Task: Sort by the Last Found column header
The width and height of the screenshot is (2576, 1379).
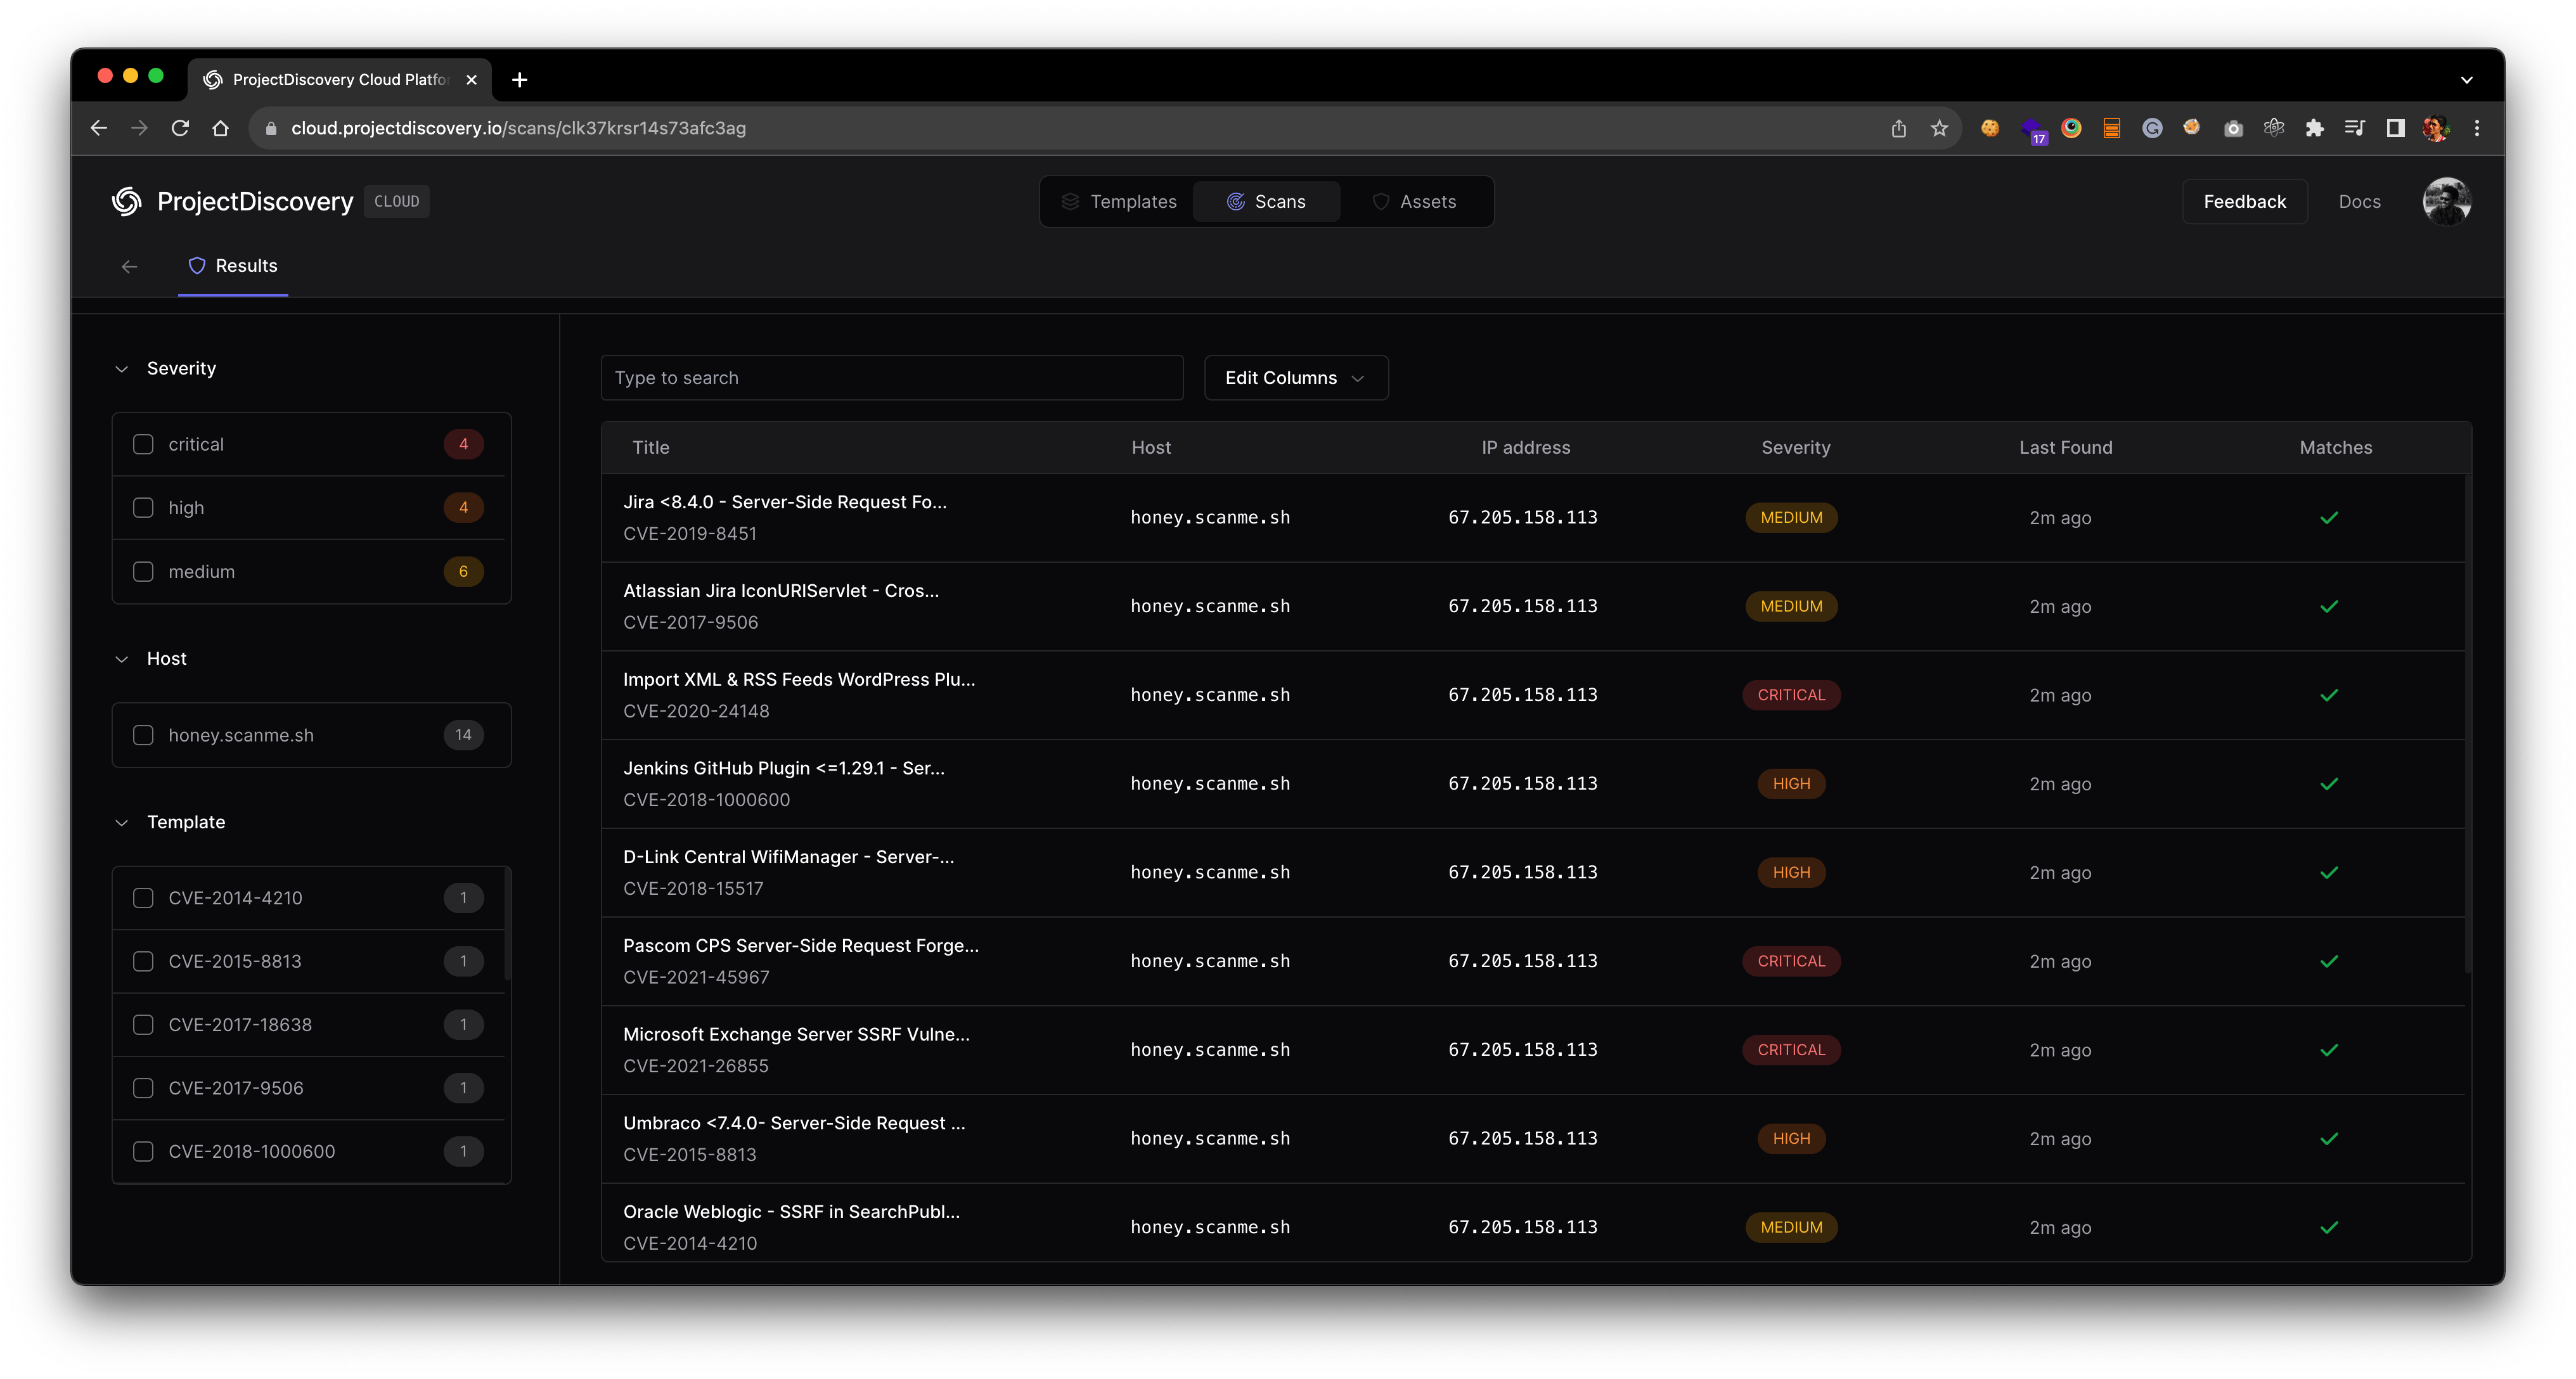Action: coord(2065,448)
